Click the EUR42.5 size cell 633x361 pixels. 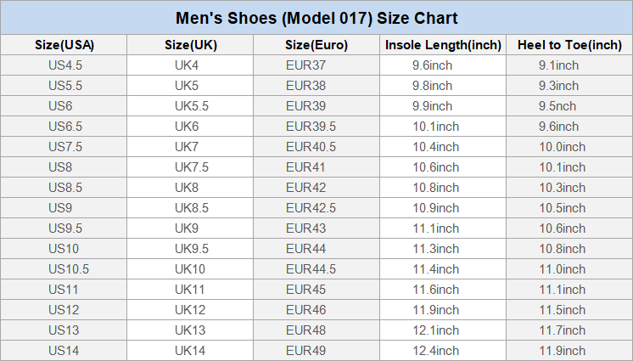click(311, 208)
